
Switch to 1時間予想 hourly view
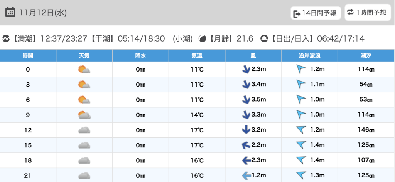coord(367,12)
